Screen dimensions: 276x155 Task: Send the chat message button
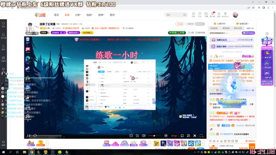[252, 146]
